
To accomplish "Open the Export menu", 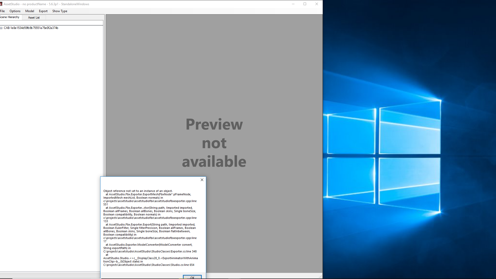I will pos(43,11).
